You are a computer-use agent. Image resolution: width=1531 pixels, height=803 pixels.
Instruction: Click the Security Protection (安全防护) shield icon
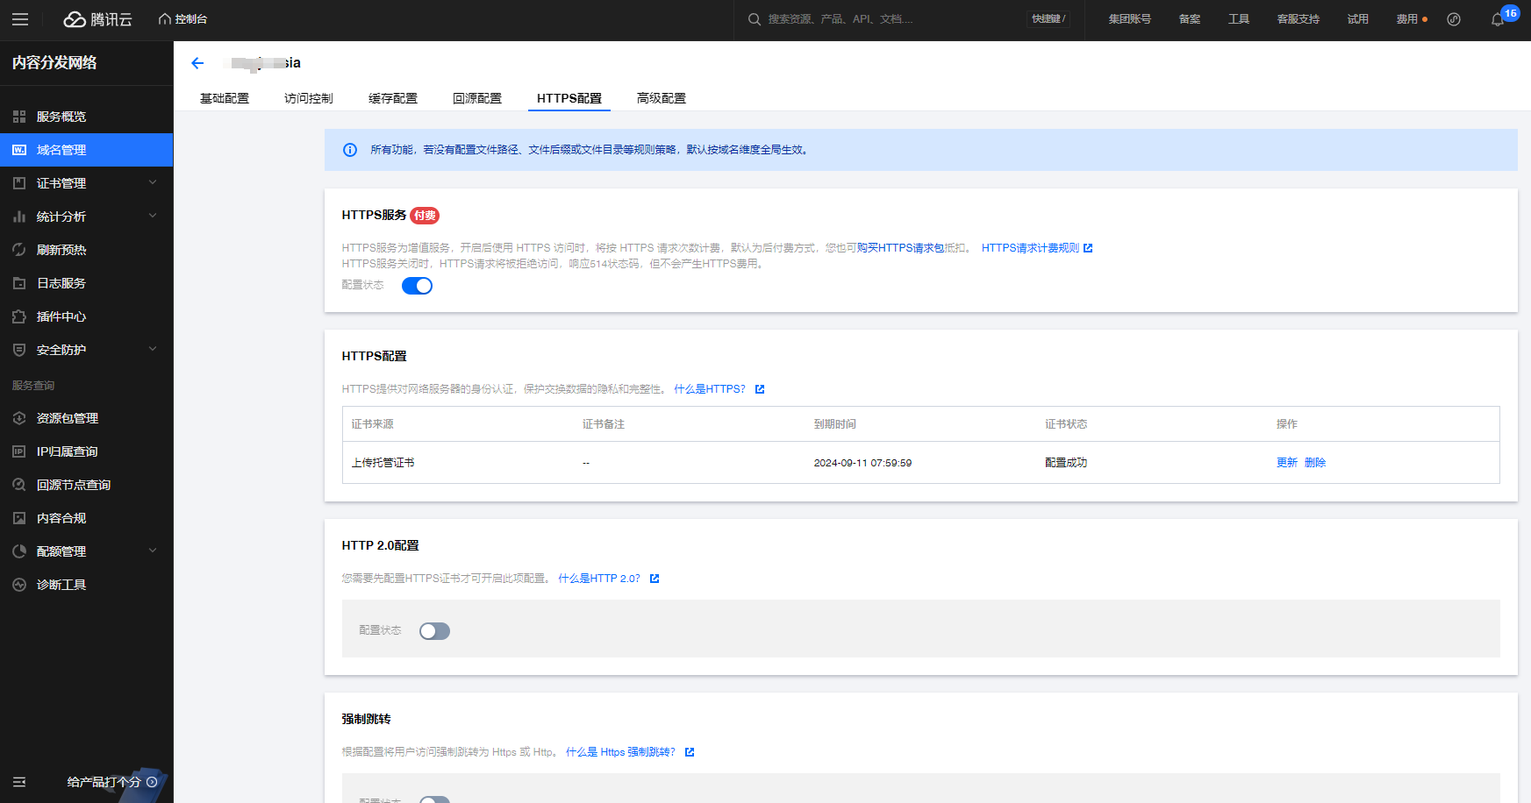pos(19,350)
